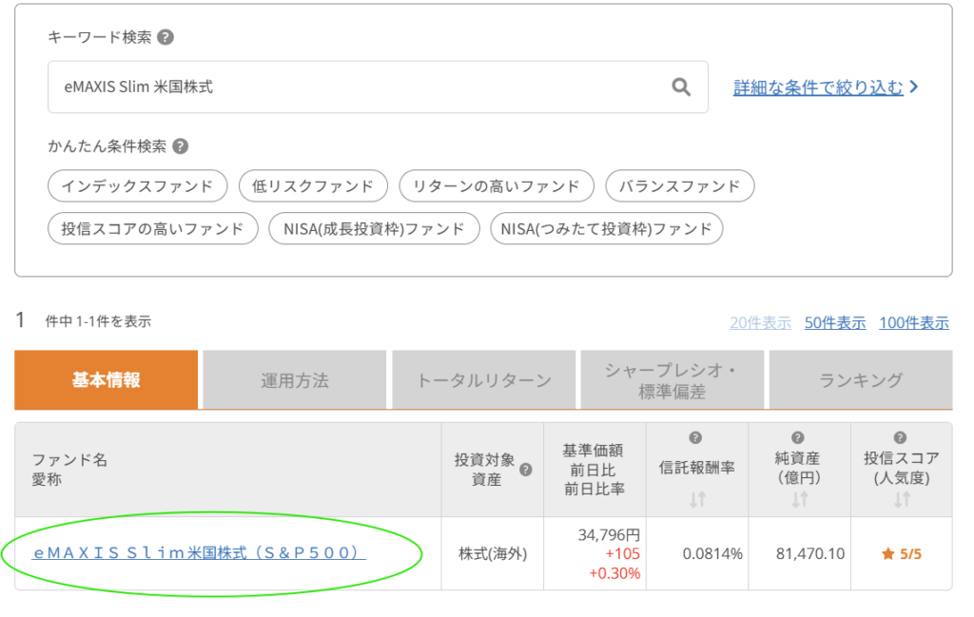The width and height of the screenshot is (974, 617).
Task: Switch to トータルリターン tab
Action: (484, 380)
